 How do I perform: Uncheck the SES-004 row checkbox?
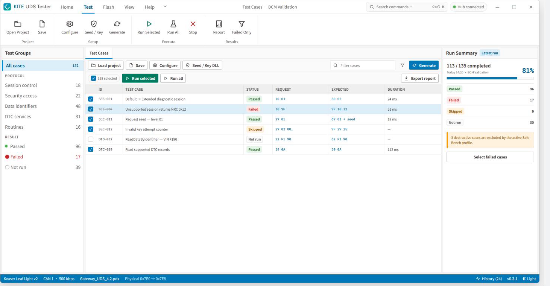(91, 109)
